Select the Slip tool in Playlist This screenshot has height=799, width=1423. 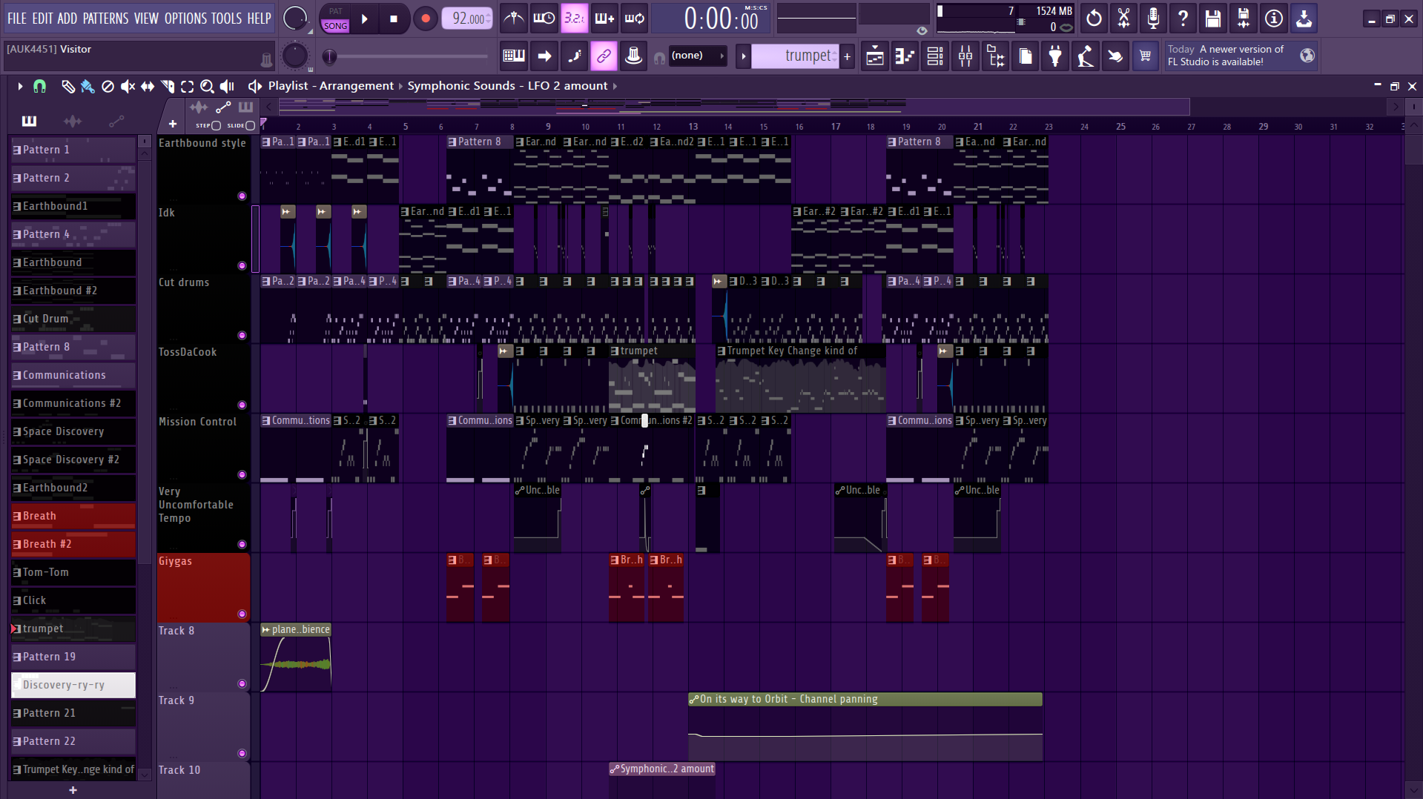pos(148,87)
